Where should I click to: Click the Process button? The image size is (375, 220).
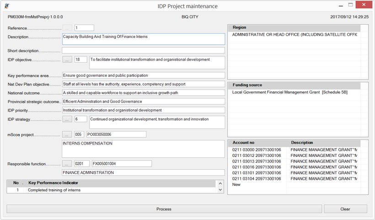(x=164, y=209)
